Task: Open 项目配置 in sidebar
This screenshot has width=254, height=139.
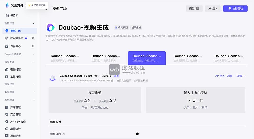Action: tap(15, 136)
